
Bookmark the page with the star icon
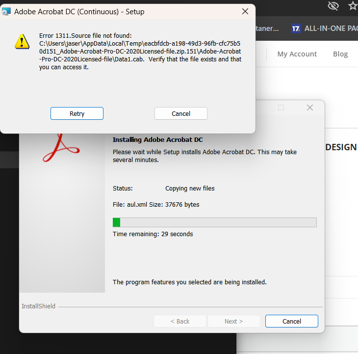coord(352,6)
